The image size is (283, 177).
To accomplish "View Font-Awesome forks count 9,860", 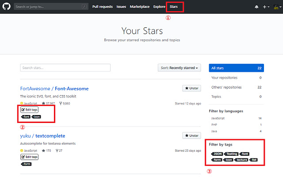I will point(65,104).
